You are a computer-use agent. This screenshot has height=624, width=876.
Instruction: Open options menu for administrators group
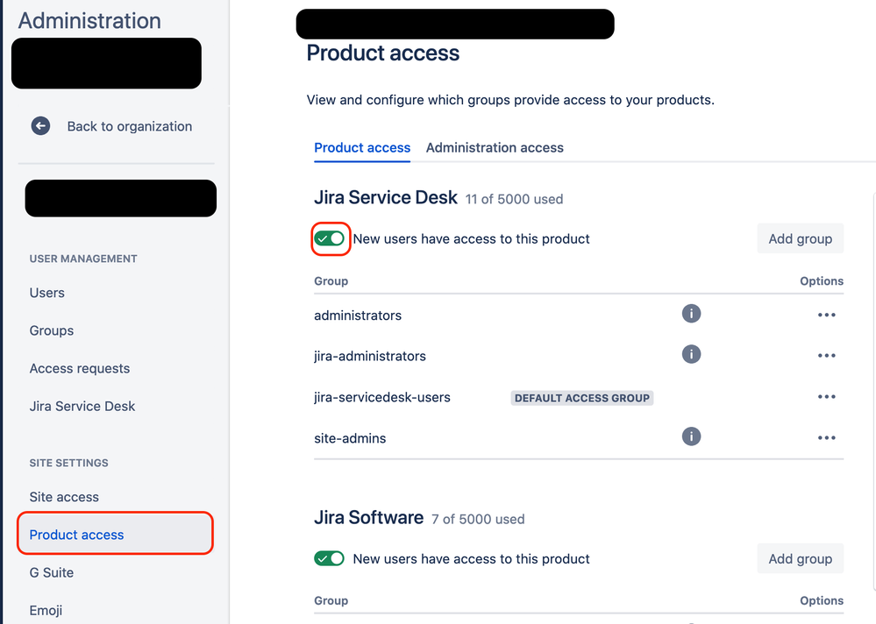coord(826,316)
